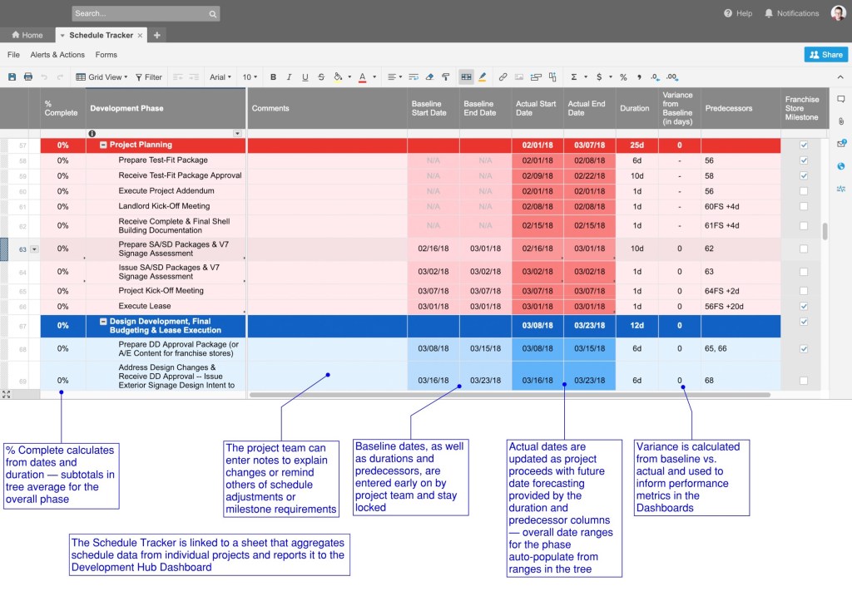
Task: Switch to the Home tab
Action: [x=27, y=35]
